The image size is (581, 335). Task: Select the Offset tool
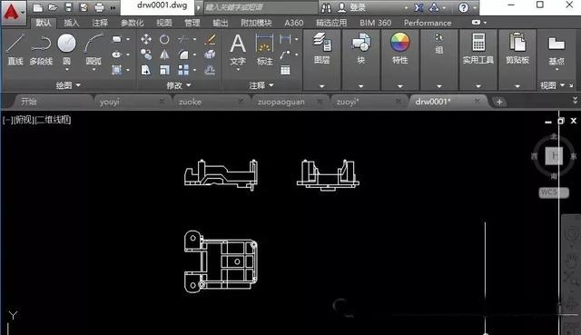210,70
